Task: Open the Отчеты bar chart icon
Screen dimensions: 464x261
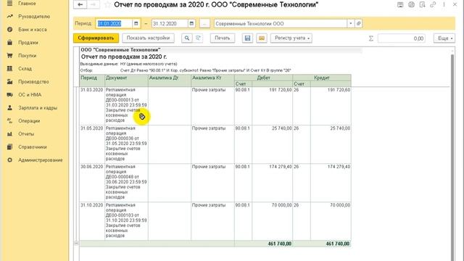Action: click(9, 133)
